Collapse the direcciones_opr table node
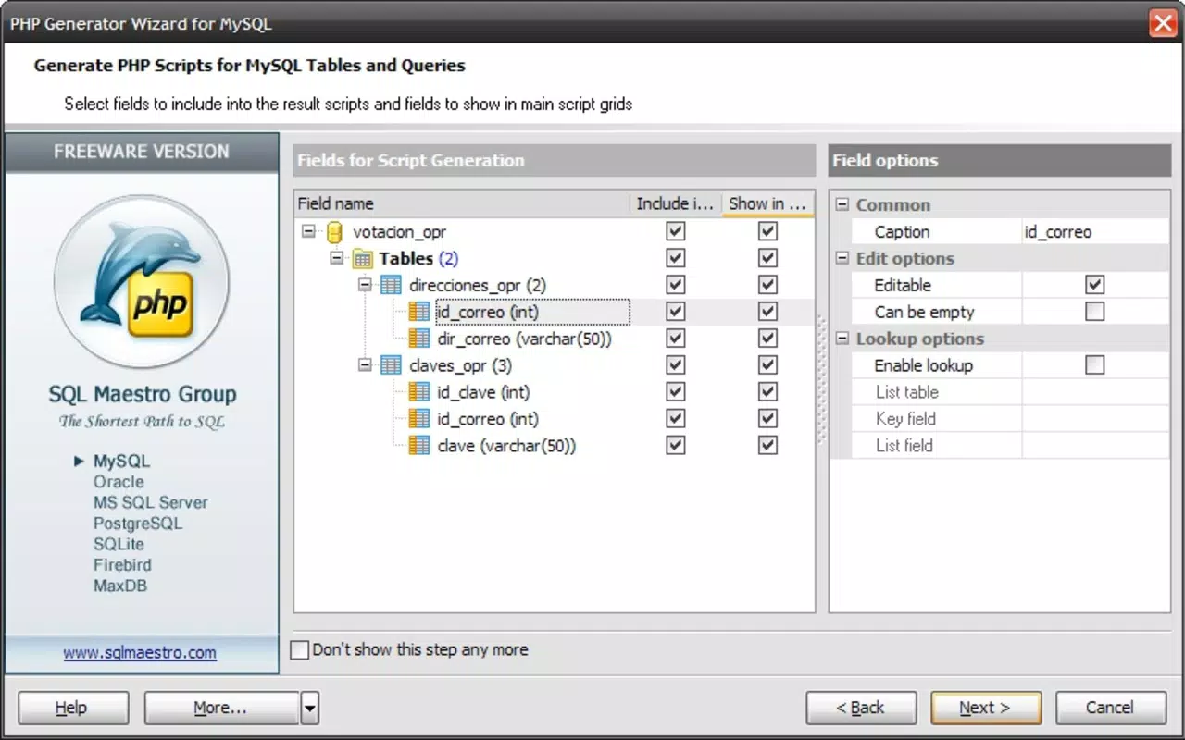1185x740 pixels. pyautogui.click(x=365, y=286)
